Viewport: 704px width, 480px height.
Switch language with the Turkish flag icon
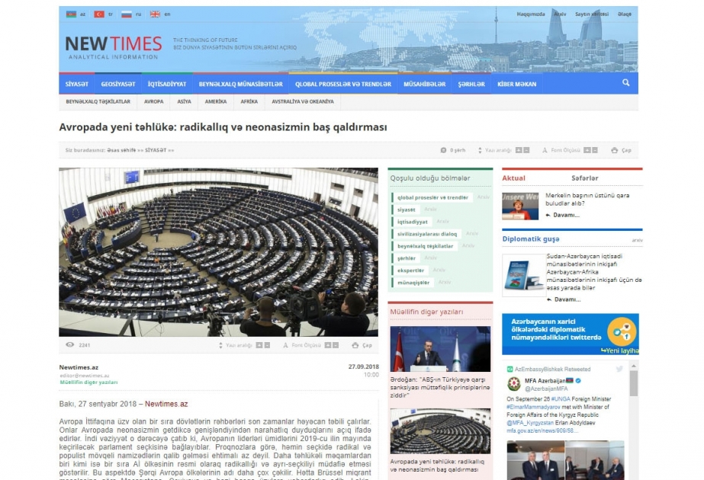99,14
